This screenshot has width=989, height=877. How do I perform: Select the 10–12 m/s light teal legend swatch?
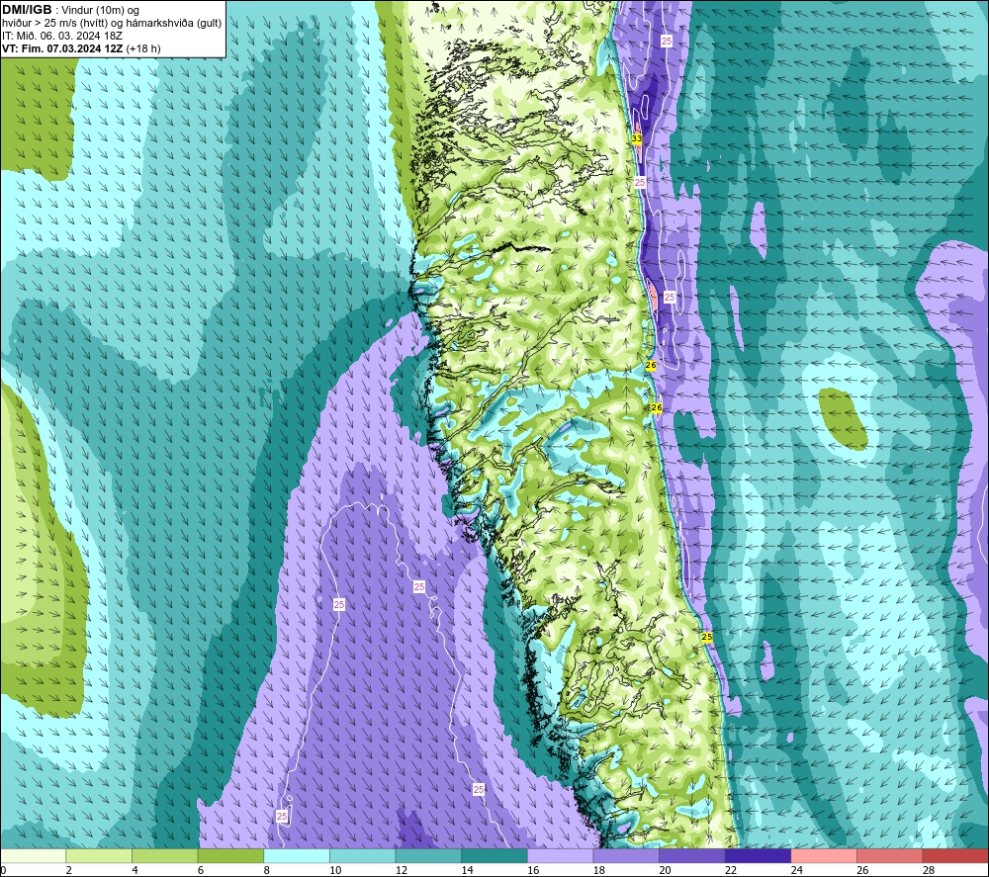(363, 855)
